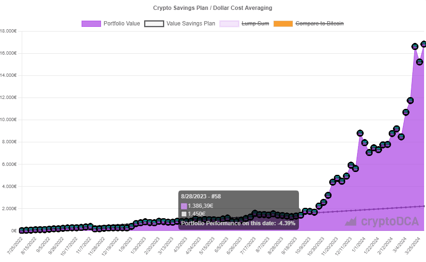Re-enable the struck-through Lump Sum dataset

pyautogui.click(x=244, y=24)
